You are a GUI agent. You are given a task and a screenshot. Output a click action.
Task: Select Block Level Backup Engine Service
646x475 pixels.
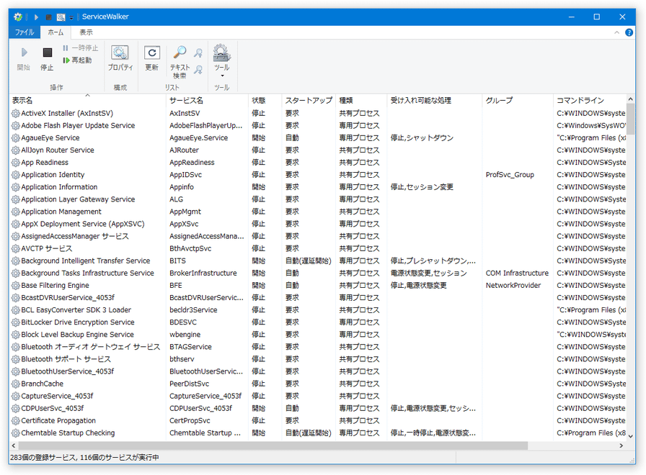(77, 335)
